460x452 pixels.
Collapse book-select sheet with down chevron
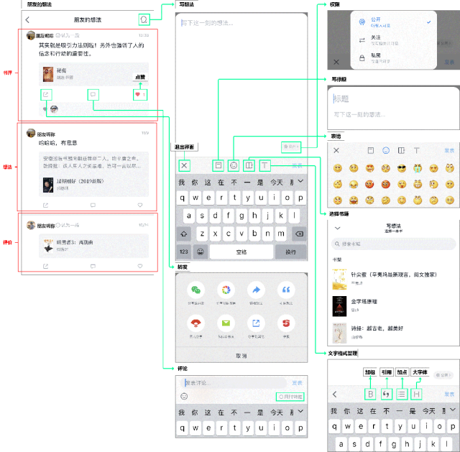click(337, 228)
